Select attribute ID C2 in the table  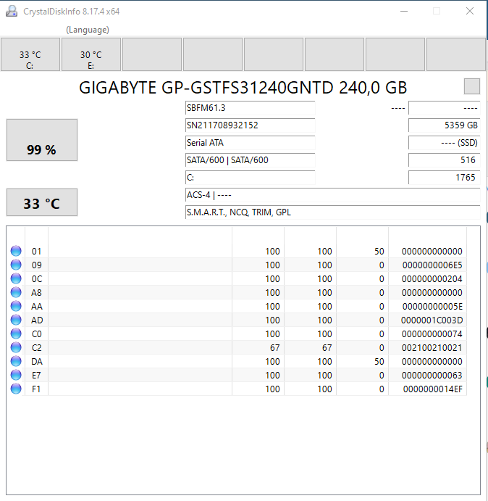point(37,347)
